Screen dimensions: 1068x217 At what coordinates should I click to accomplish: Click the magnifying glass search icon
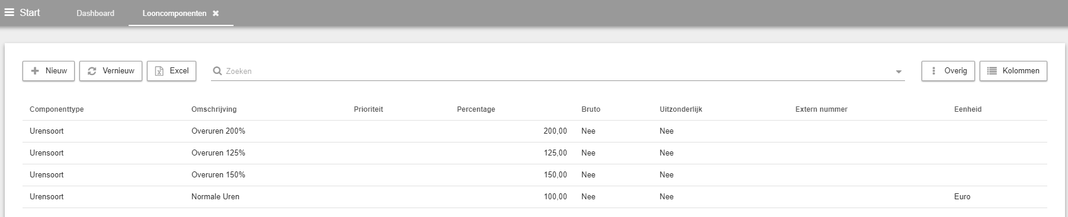point(218,71)
